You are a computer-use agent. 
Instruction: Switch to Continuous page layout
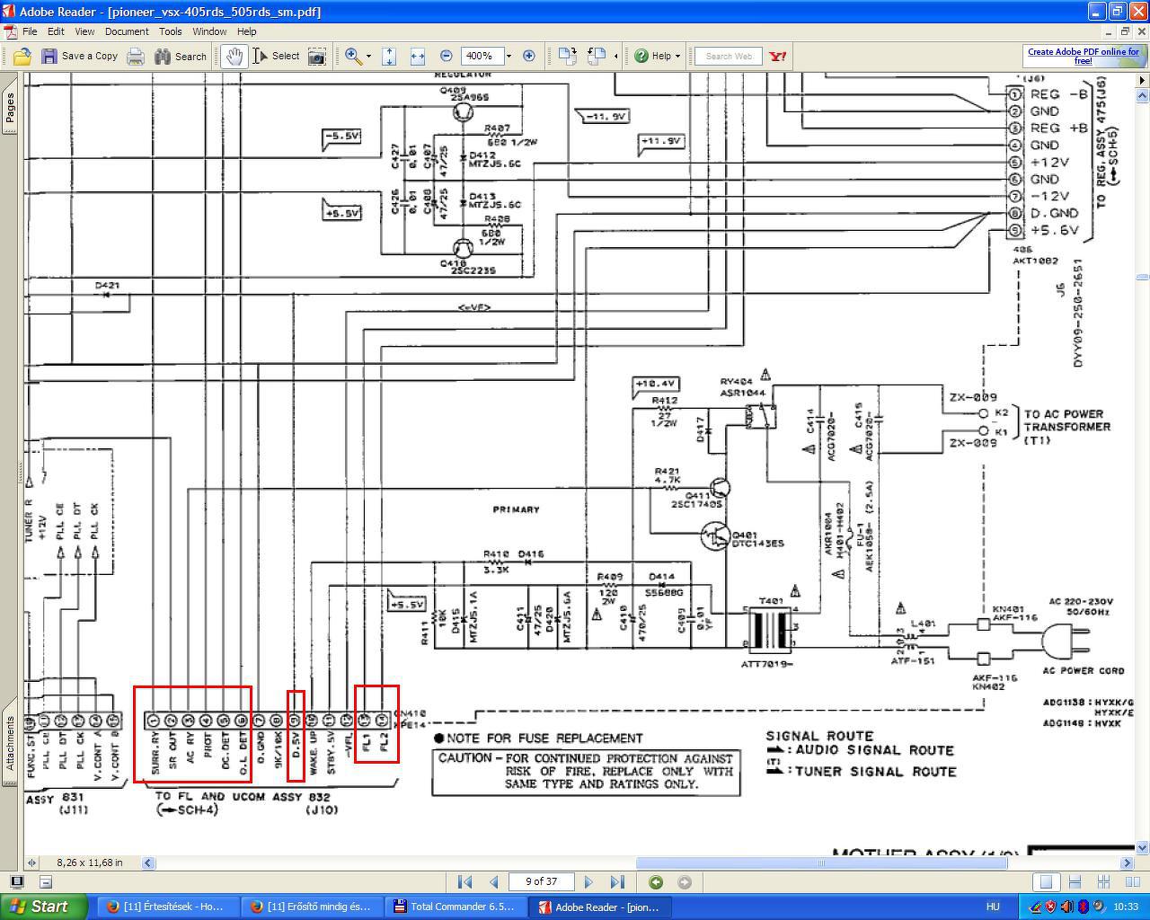pyautogui.click(x=1075, y=881)
